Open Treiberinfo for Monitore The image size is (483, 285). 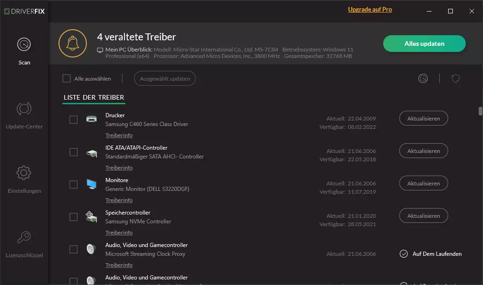point(119,200)
